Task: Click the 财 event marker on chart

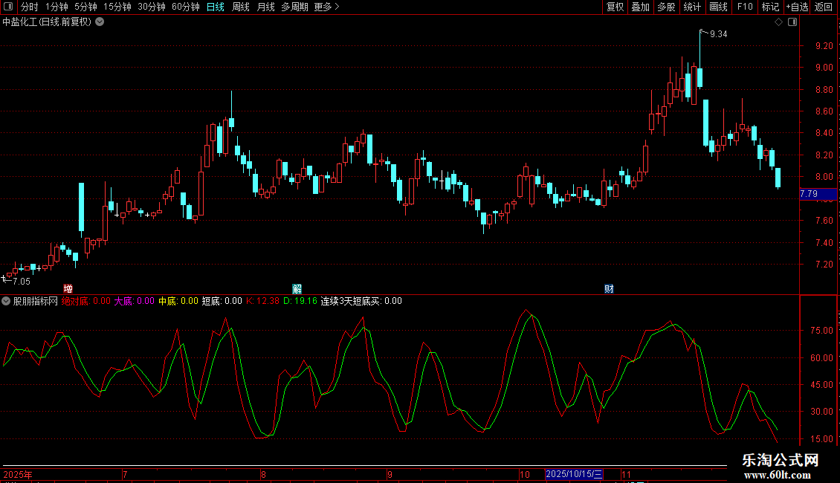Action: 609,288
